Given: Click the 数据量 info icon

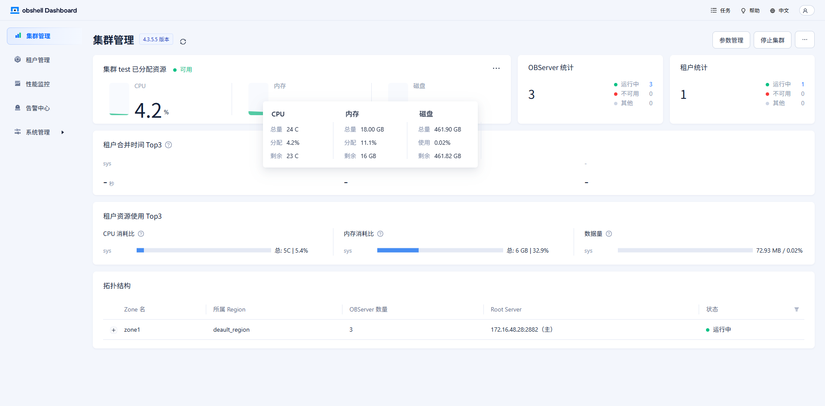Looking at the screenshot, I should tap(609, 234).
